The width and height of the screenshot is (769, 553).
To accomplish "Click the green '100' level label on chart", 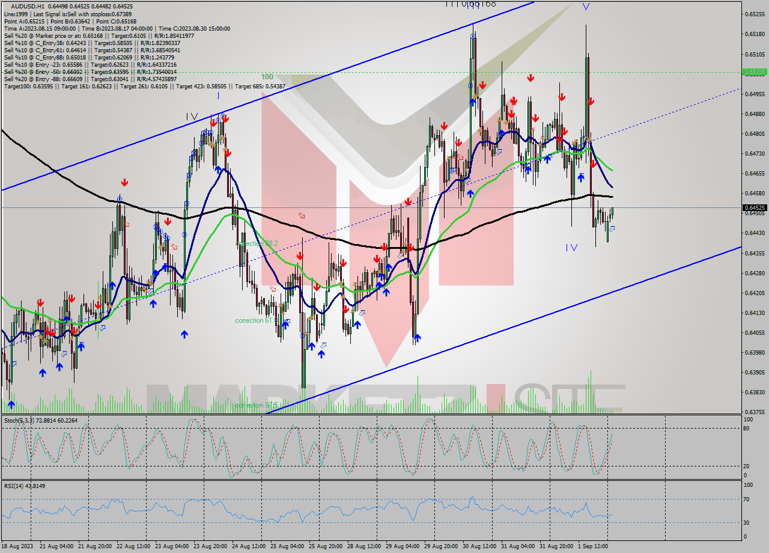I will click(267, 77).
